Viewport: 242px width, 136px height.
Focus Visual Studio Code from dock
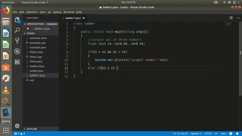click(6, 113)
